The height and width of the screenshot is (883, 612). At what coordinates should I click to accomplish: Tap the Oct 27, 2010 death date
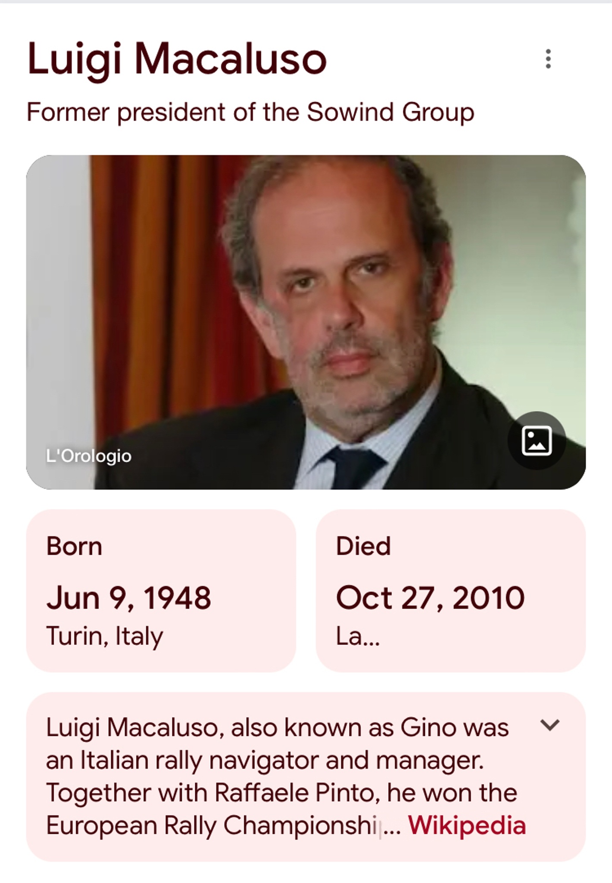430,598
